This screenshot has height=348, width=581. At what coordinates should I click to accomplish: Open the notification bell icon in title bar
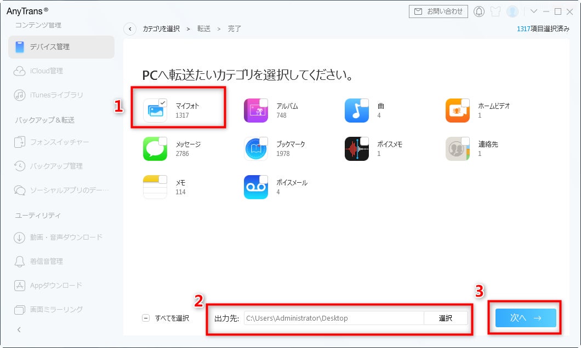tap(479, 11)
